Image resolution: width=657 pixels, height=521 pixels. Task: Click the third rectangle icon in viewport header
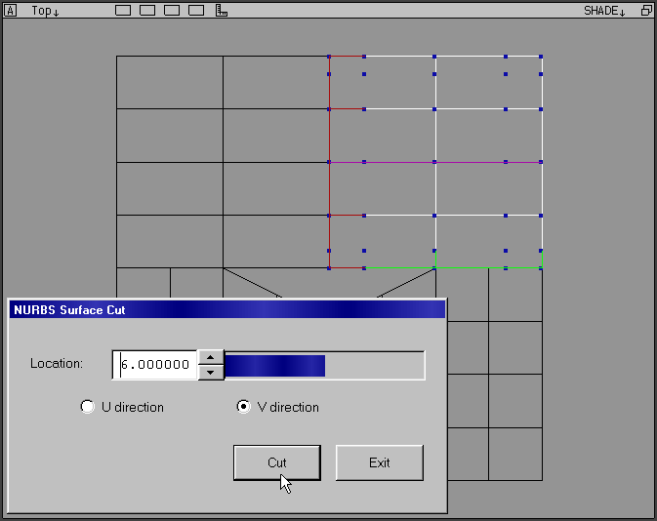pos(172,11)
